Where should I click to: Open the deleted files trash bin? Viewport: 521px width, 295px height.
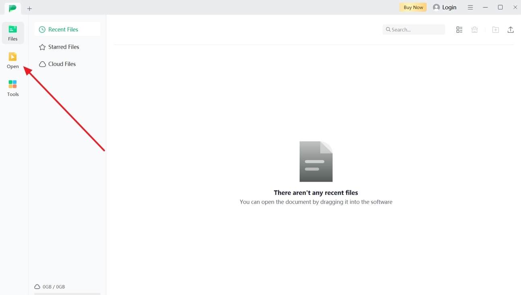[474, 29]
